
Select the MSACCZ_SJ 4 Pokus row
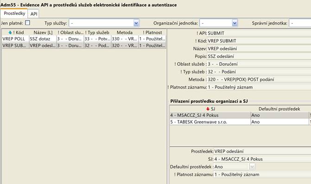pos(240,115)
